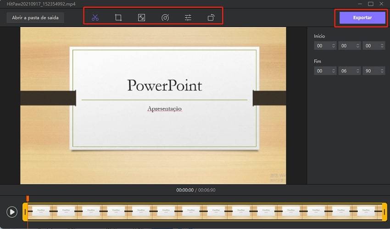Screen dimensions: 390x229
Task: Click the file name HitPaw20210917_152354992.mp4
Action: tap(41, 4)
